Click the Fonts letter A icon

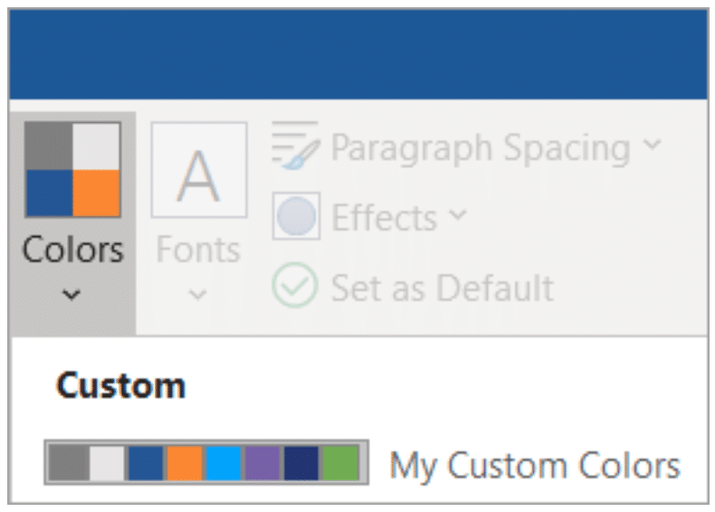pos(199,169)
